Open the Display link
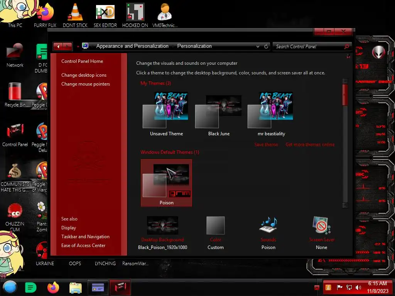The image size is (395, 296). (x=69, y=227)
